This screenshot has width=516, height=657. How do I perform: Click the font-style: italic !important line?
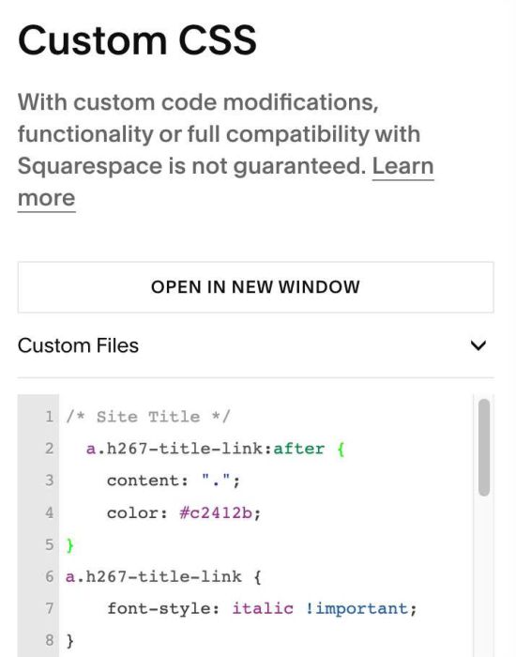click(262, 609)
